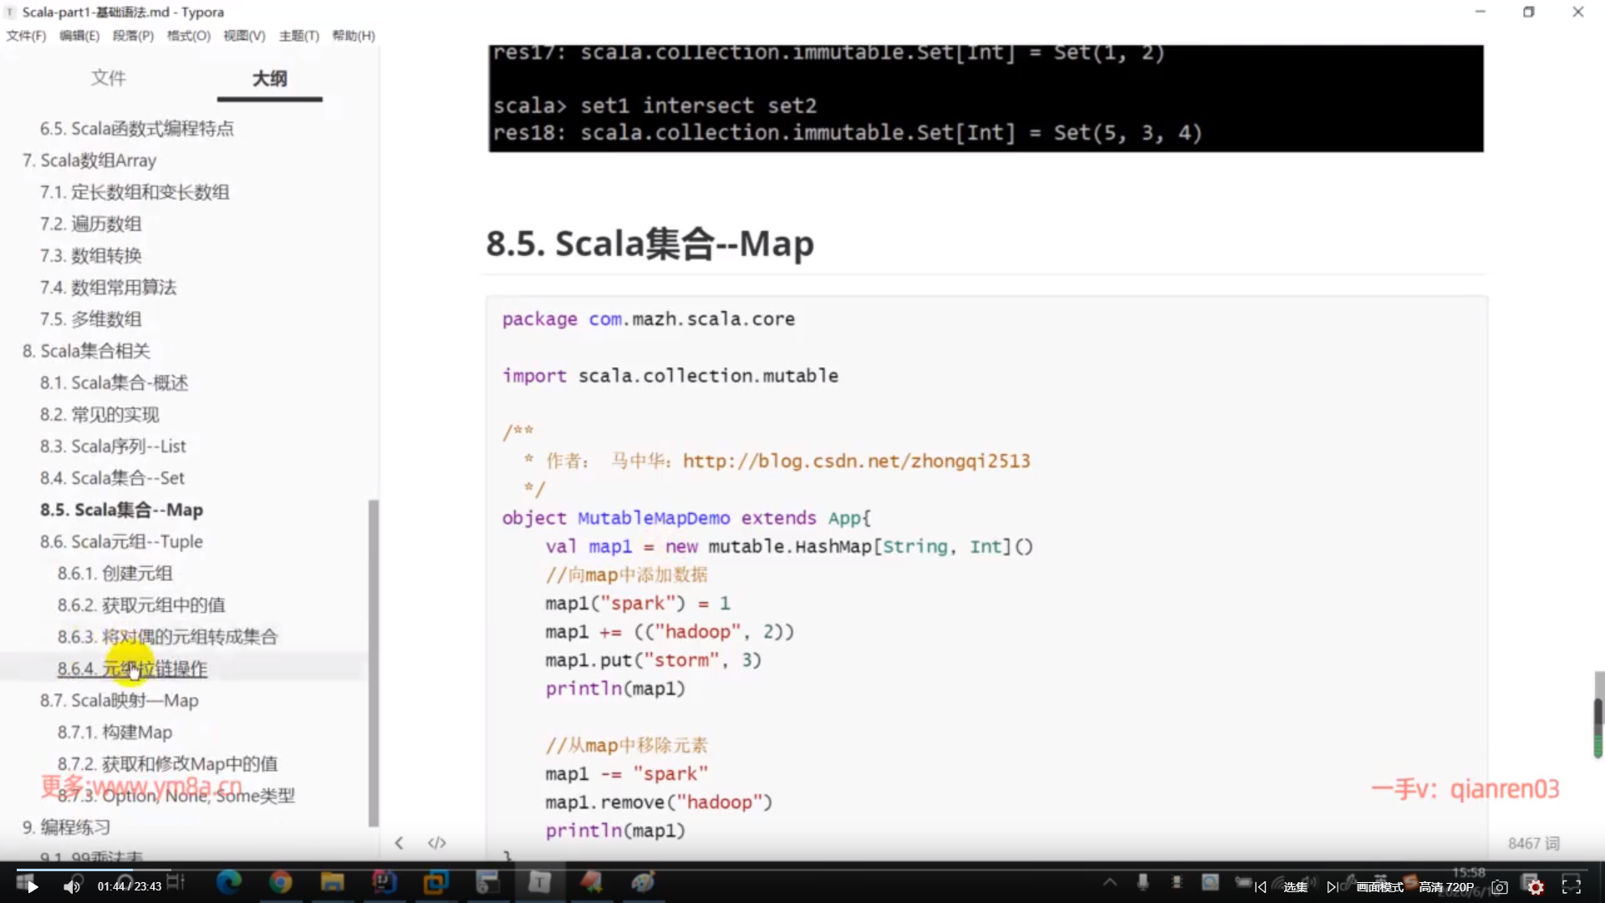This screenshot has width=1605, height=903.
Task: Toggle source code mode icon
Action: [436, 843]
